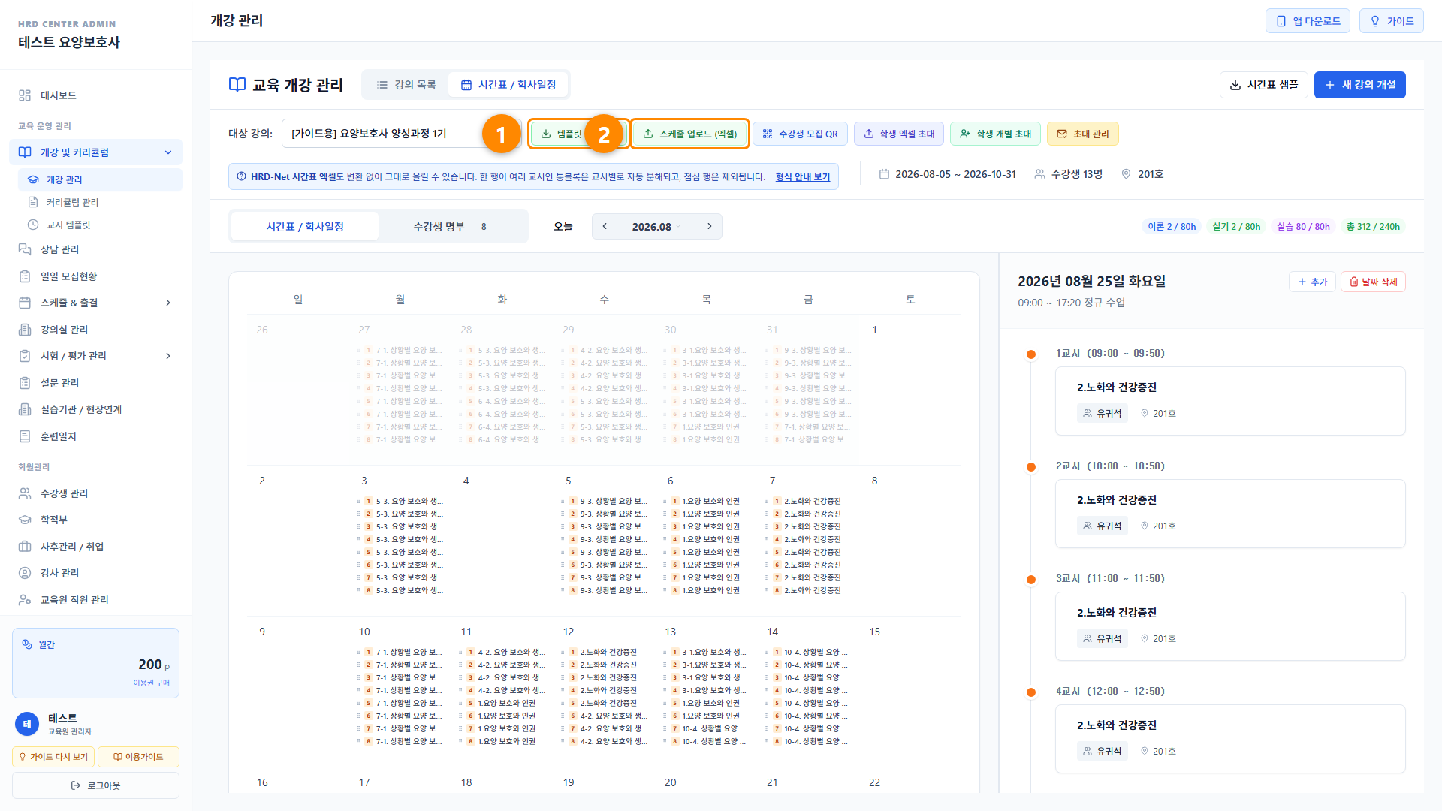
Task: Jump to 오늘 in calendar
Action: pos(563,226)
